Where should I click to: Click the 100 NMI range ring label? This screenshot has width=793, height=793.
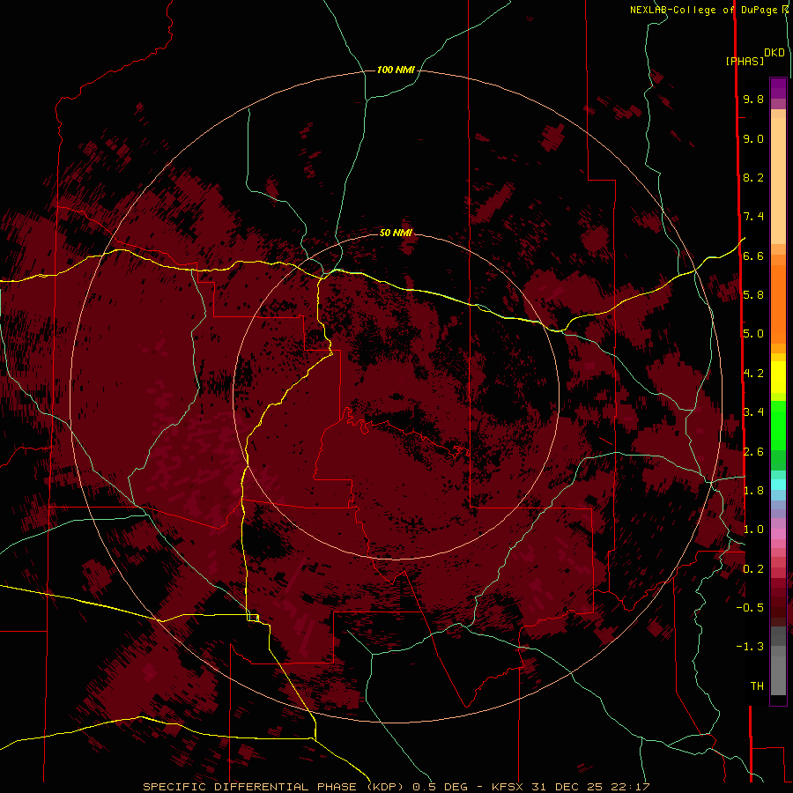tap(396, 70)
